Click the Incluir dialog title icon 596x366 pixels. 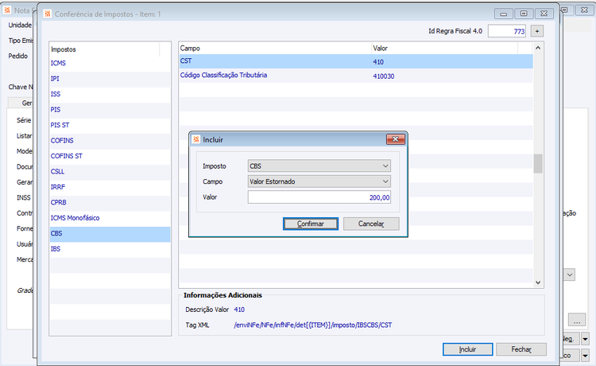point(196,139)
